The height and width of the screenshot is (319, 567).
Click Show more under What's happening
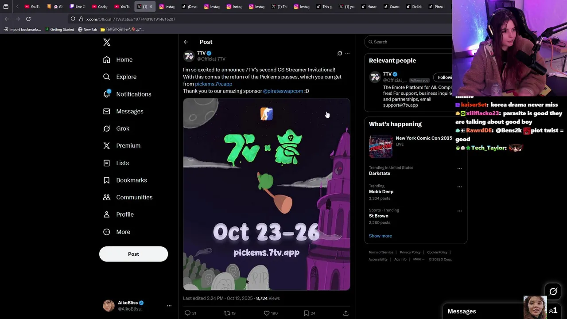[380, 236]
